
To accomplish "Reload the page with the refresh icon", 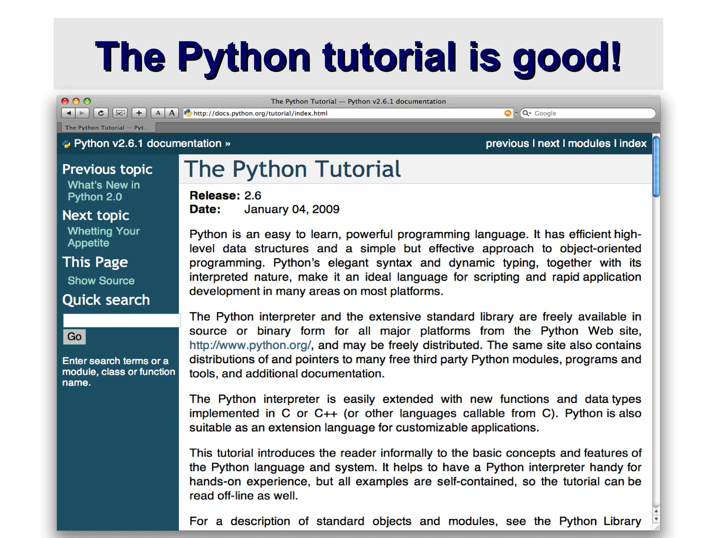I will pos(101,113).
